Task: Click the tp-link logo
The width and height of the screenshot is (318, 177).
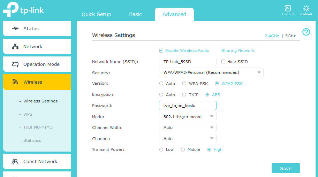Action: coord(23,9)
